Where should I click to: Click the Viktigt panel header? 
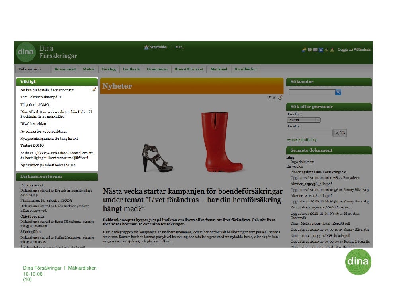[57, 82]
